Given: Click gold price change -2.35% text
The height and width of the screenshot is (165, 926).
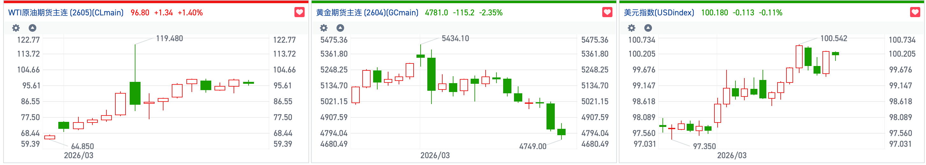Looking at the screenshot, I should pos(491,13).
